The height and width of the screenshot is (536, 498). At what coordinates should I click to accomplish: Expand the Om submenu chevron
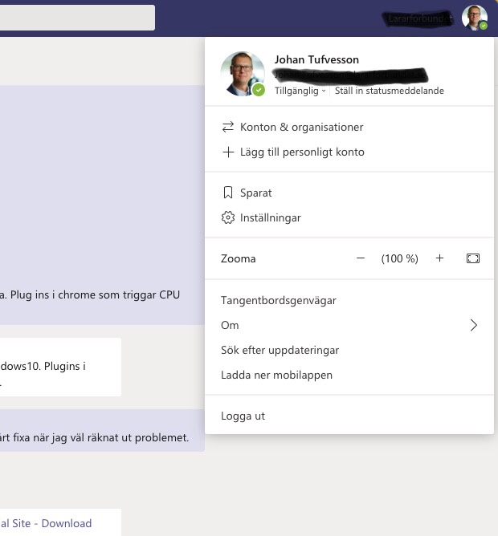click(473, 325)
